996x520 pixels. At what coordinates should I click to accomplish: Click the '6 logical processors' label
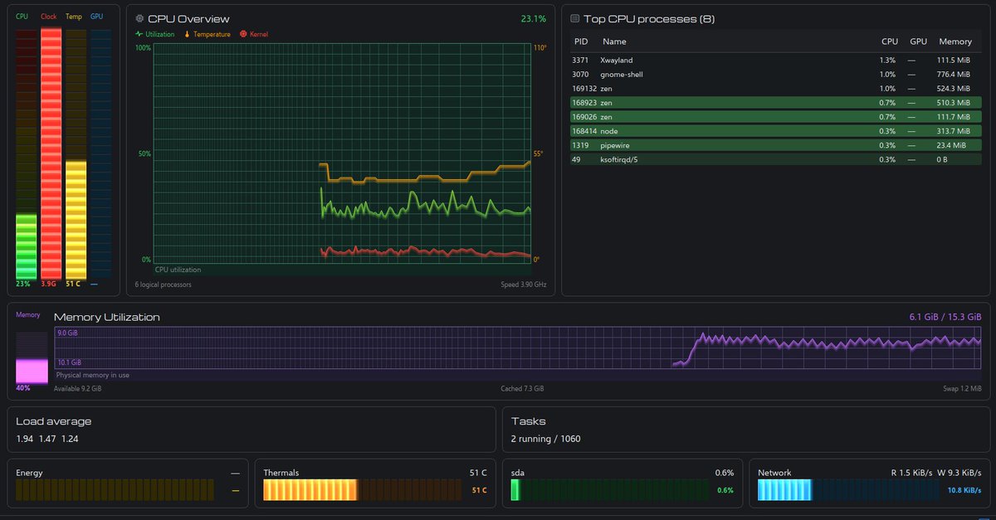[163, 284]
